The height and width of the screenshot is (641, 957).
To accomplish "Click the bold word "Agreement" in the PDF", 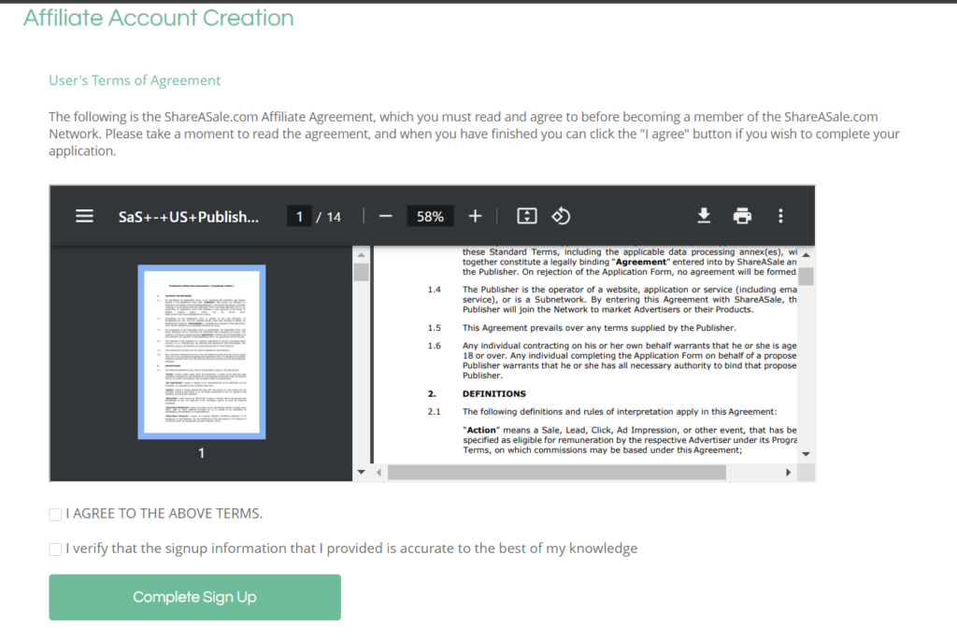I will [x=641, y=262].
